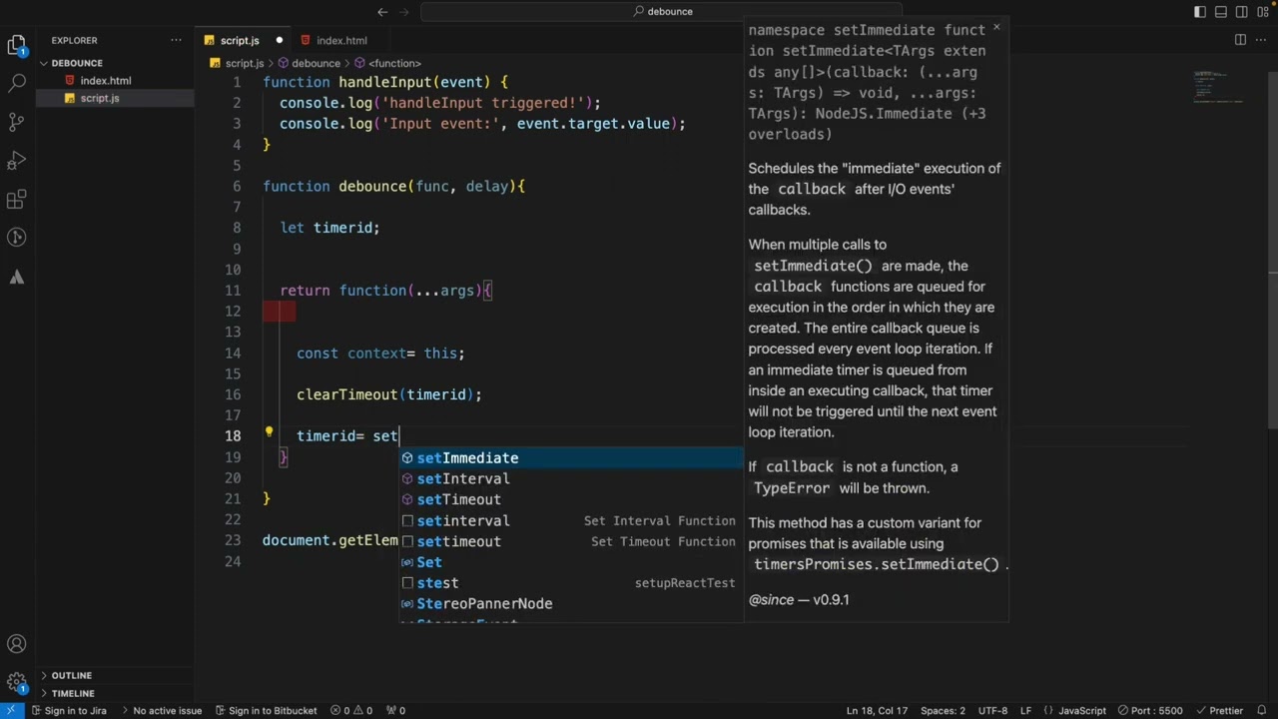This screenshot has height=719, width=1278.
Task: Click No active issue status item
Action: [x=160, y=710]
